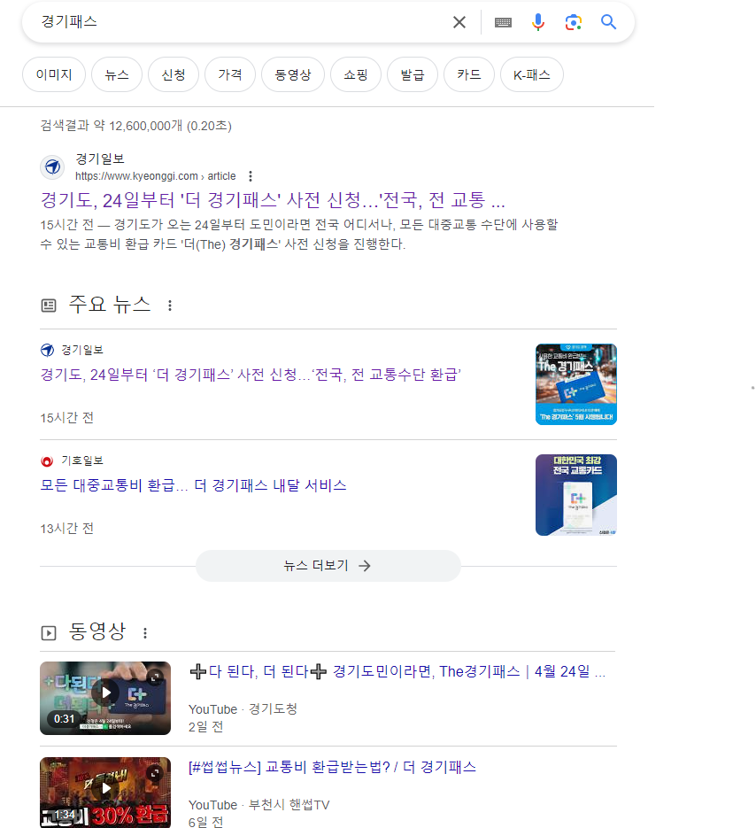Clear the search query with the X icon

click(x=459, y=22)
